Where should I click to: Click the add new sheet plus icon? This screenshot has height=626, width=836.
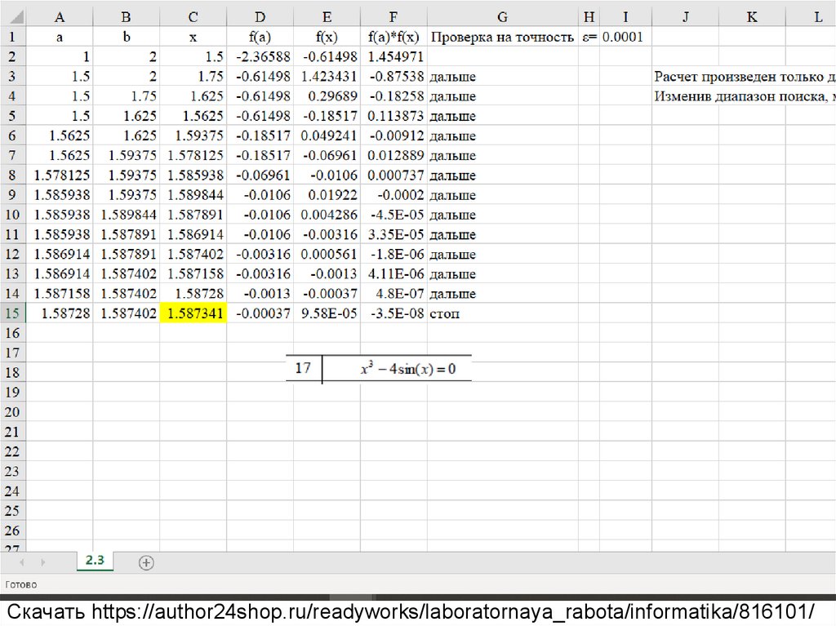click(146, 562)
